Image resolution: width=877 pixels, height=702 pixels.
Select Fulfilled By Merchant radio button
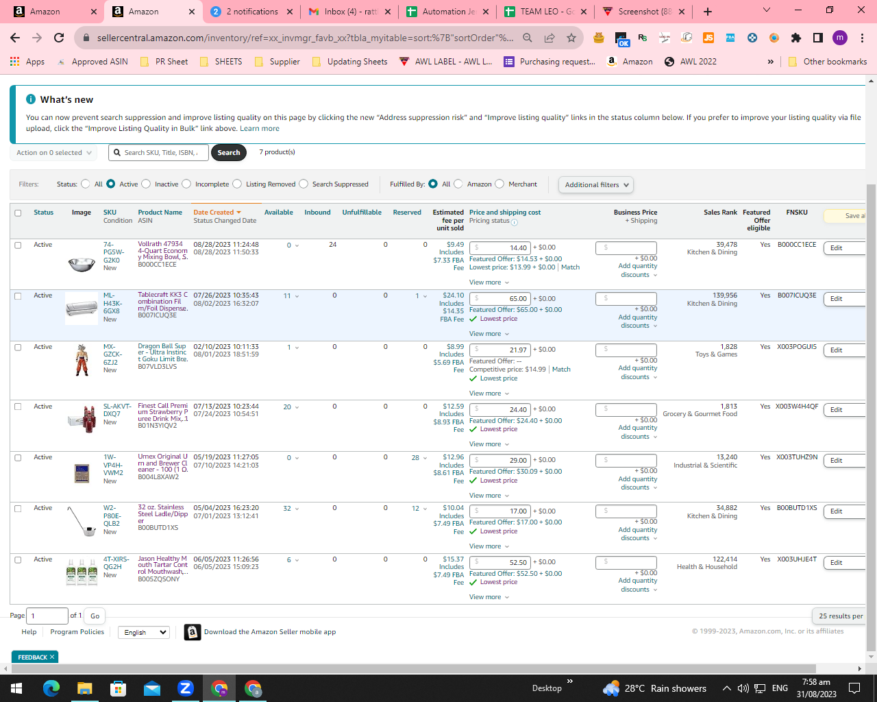coord(499,184)
